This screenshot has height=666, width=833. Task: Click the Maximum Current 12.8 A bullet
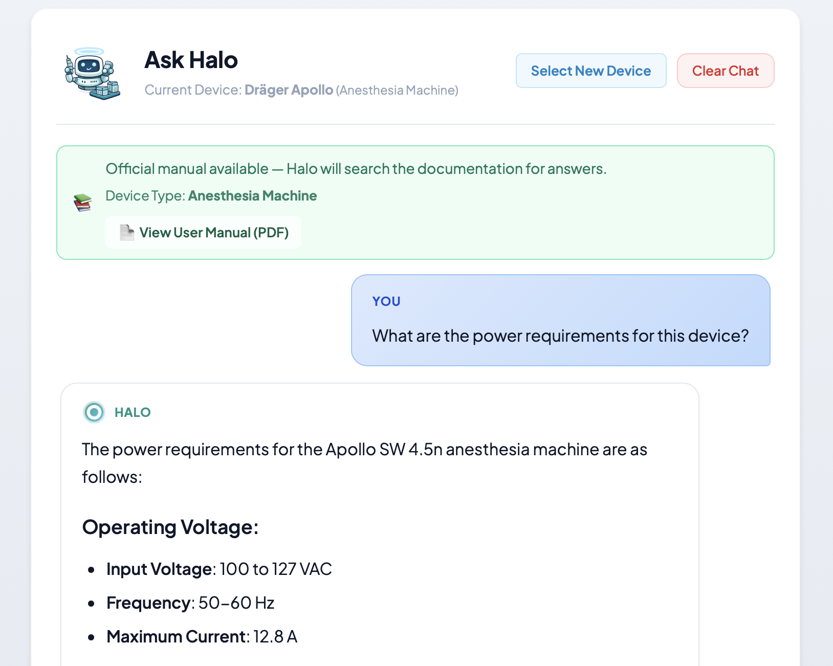[202, 636]
